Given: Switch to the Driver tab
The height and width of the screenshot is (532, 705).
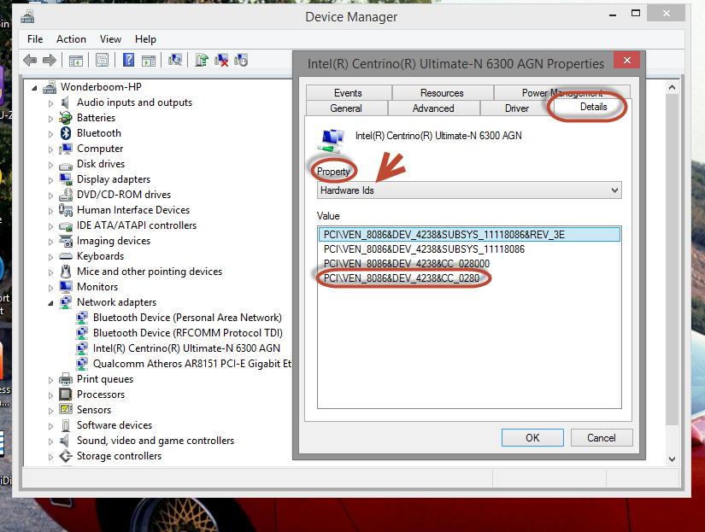Looking at the screenshot, I should 517,108.
